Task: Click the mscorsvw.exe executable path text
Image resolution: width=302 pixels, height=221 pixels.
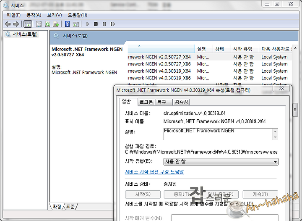Action: [201, 152]
